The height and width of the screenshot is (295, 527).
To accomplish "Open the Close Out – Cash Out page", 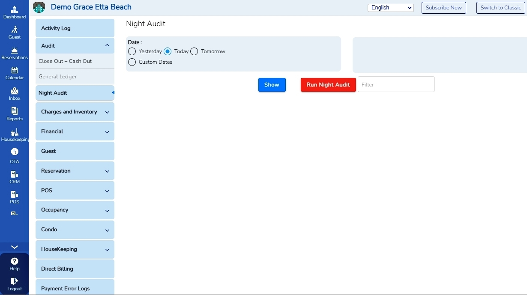I will 66,61.
